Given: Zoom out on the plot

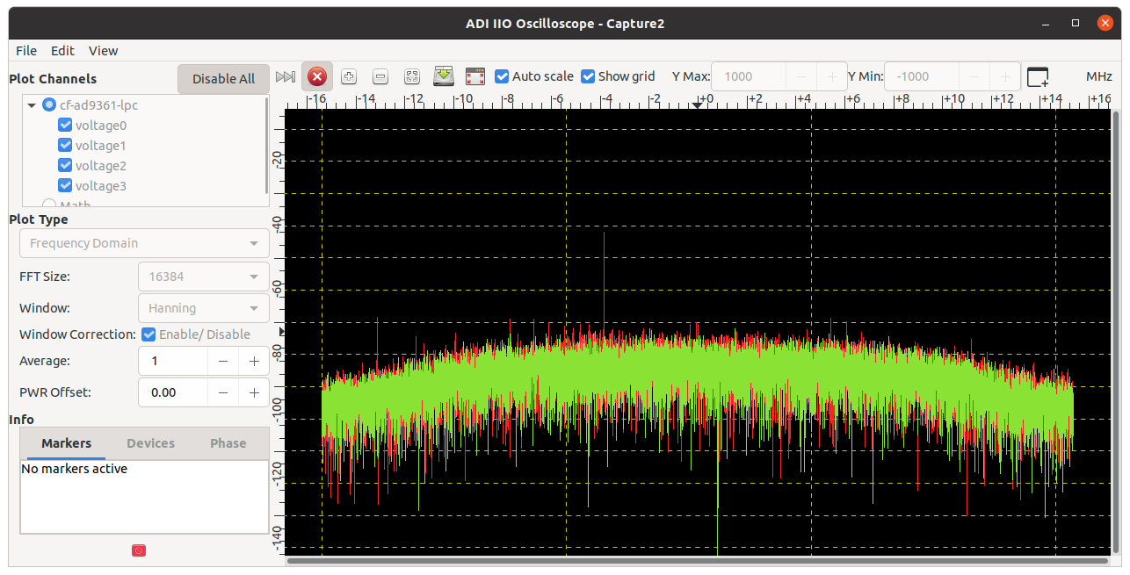Looking at the screenshot, I should point(380,77).
